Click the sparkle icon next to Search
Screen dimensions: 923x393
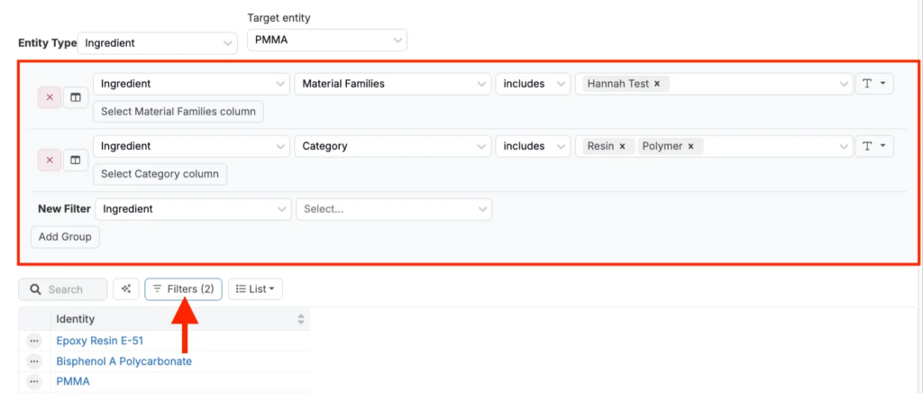point(125,289)
